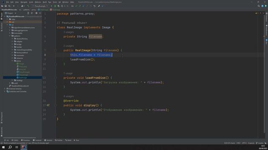Screen dimensions: 268x150
Task: Open the Problems tool window tab
Action: [25, 140]
